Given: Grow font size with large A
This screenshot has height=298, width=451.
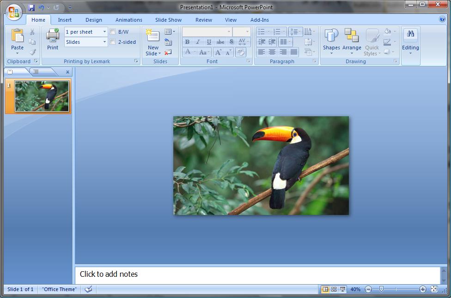Looking at the screenshot, I should click(x=218, y=52).
